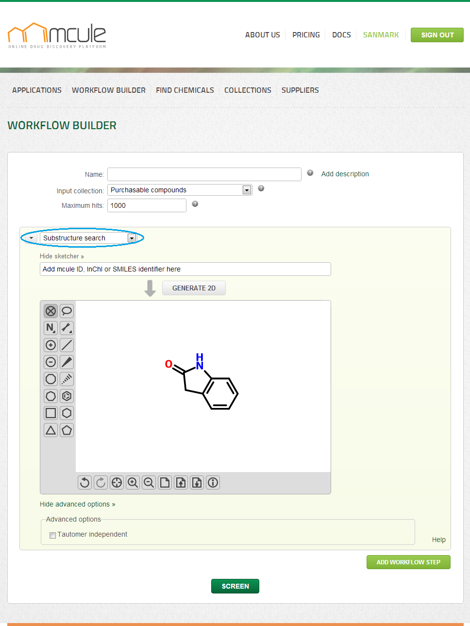Choose the solid wedge bond tool

[67, 362]
